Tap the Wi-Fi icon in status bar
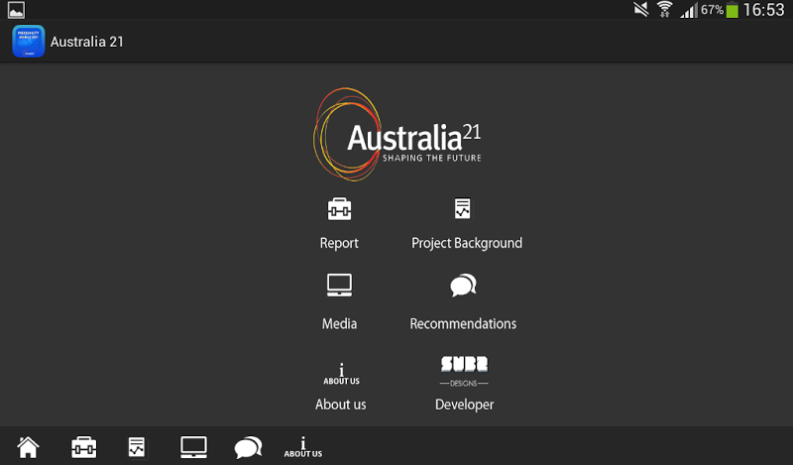 point(664,9)
